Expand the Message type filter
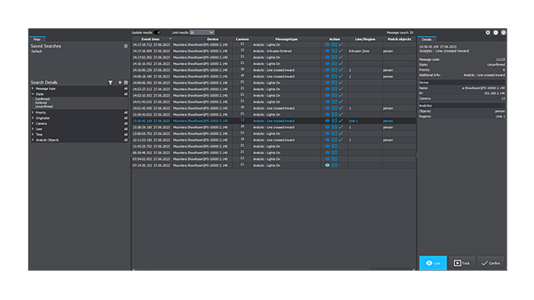This screenshot has width=534, height=300. coord(33,89)
